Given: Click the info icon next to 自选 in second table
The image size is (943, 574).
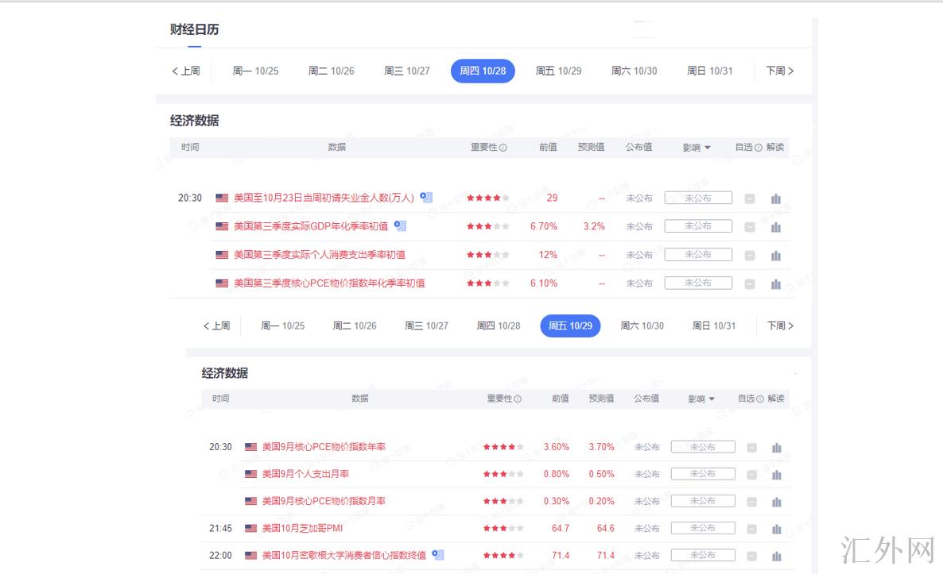Looking at the screenshot, I should [x=760, y=399].
